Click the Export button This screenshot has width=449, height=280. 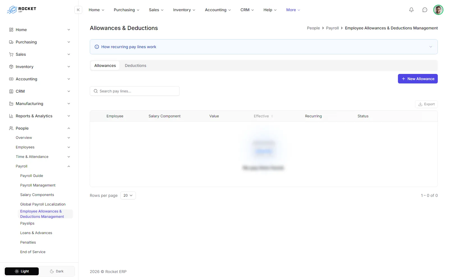(427, 104)
